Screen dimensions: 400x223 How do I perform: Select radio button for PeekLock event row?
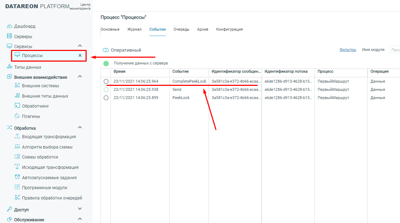(106, 98)
